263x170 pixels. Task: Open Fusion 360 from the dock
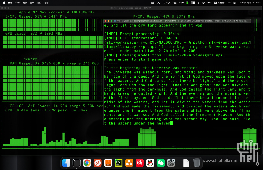[108, 163]
